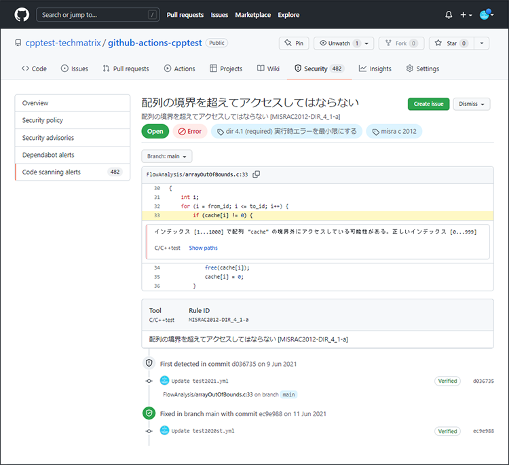The height and width of the screenshot is (465, 509).
Task: Switch to the Actions tab
Action: (x=180, y=69)
